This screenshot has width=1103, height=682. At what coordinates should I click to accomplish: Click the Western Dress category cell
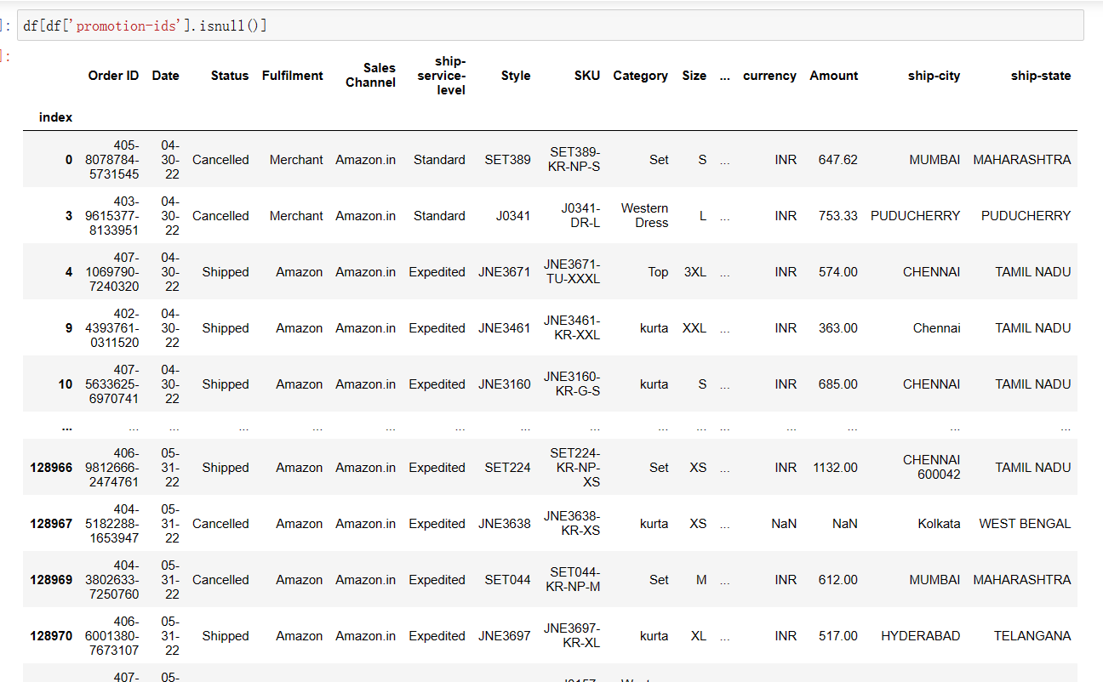pyautogui.click(x=644, y=216)
